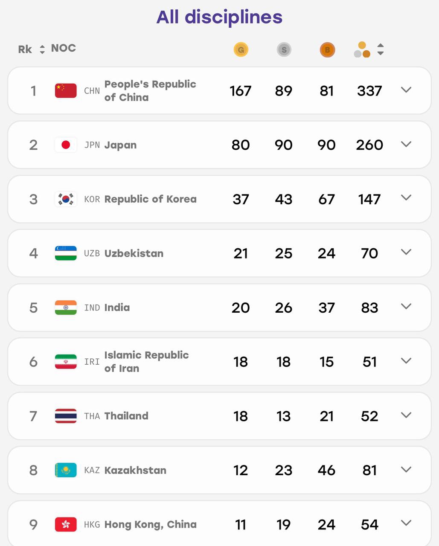Viewport: 439px width, 546px height.
Task: Sort table by rank arrows
Action: tap(42, 49)
